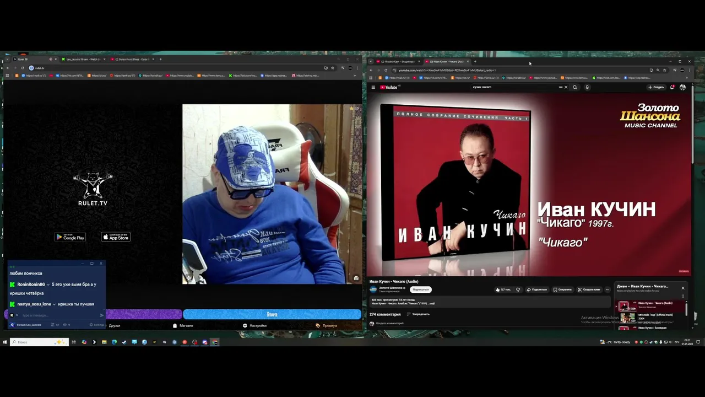Clear the YouTube search query with X

pos(566,87)
